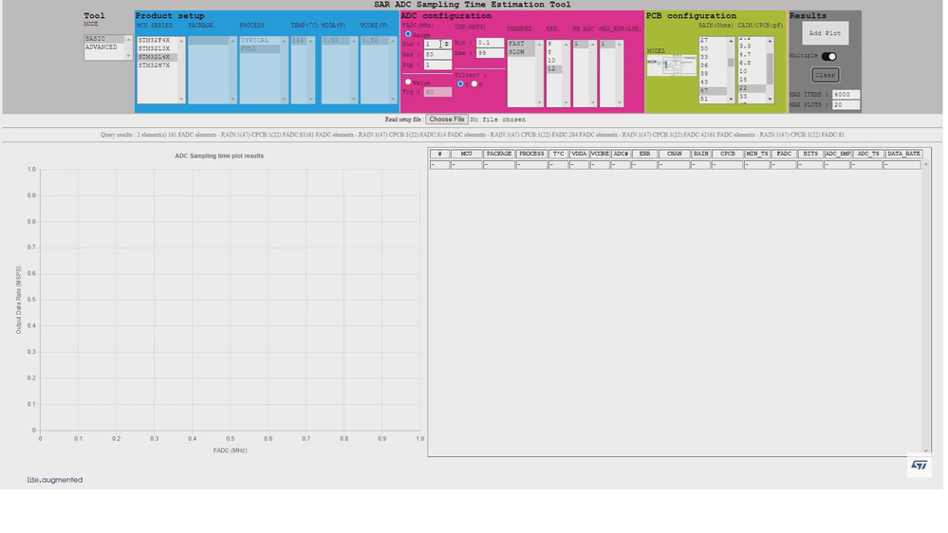Image resolution: width=948 pixels, height=533 pixels.
Task: Select 12-bit resolution
Action: pyautogui.click(x=554, y=69)
